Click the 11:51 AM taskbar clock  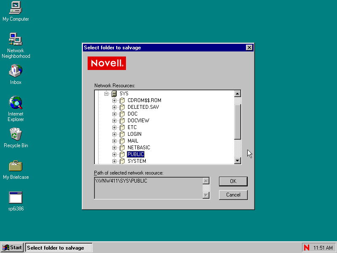click(x=323, y=248)
